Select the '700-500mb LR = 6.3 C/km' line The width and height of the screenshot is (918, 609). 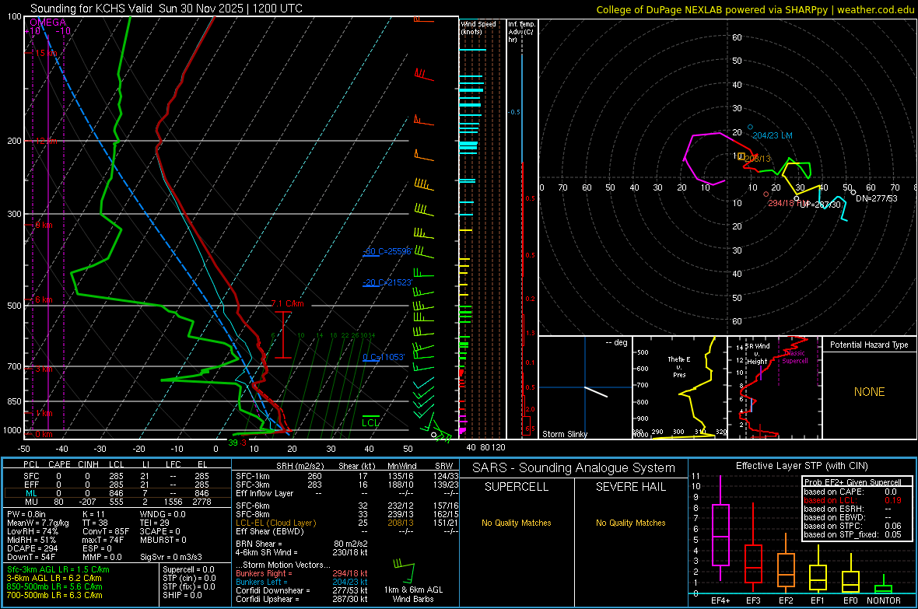[54, 595]
